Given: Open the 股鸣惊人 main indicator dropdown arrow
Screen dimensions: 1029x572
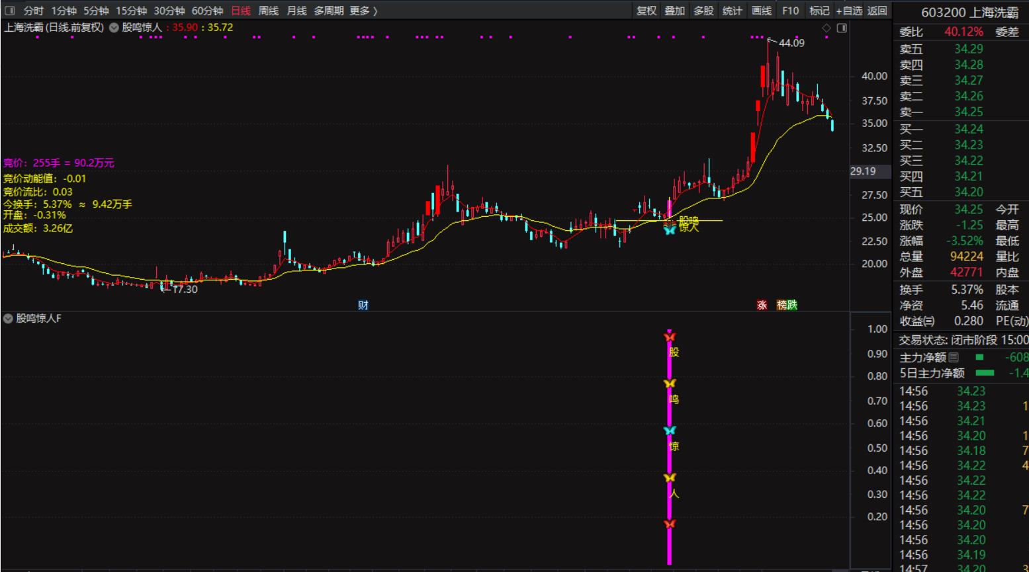Looking at the screenshot, I should click(x=114, y=28).
